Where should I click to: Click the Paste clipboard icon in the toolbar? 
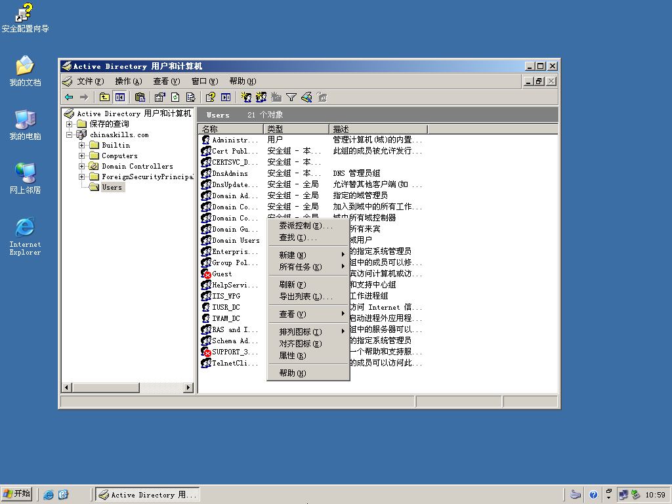click(x=140, y=97)
